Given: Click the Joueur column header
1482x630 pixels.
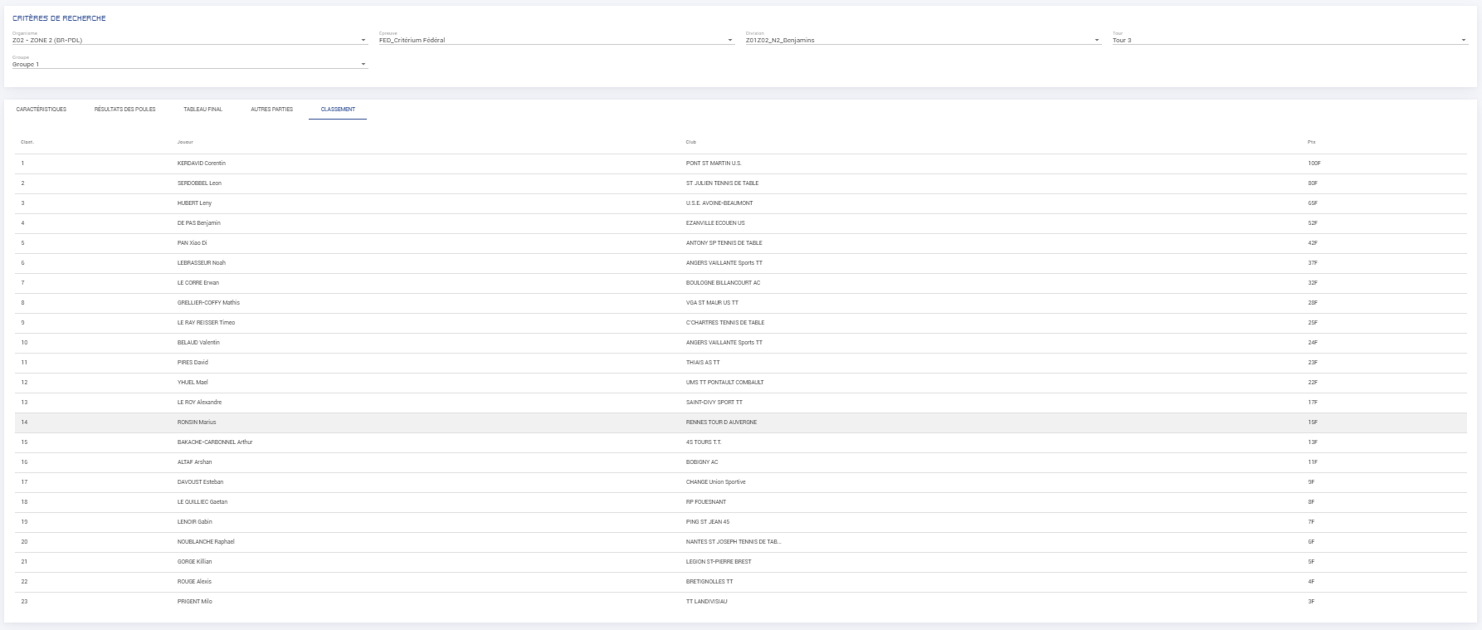Looking at the screenshot, I should (x=185, y=142).
